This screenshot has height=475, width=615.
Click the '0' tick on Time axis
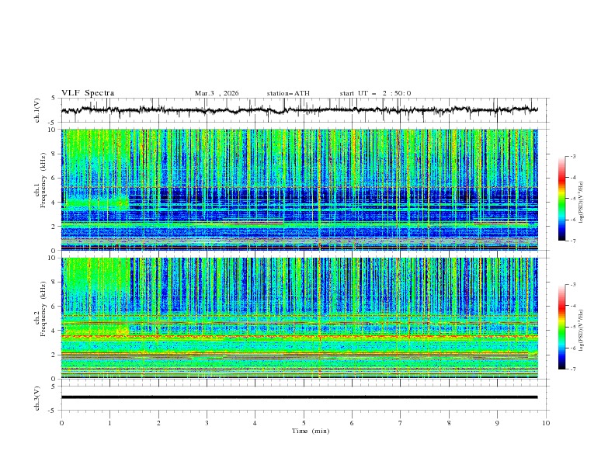pyautogui.click(x=61, y=423)
